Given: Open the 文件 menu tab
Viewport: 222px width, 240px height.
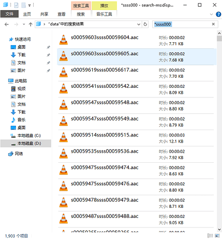Looking at the screenshot, I should pos(10,14).
